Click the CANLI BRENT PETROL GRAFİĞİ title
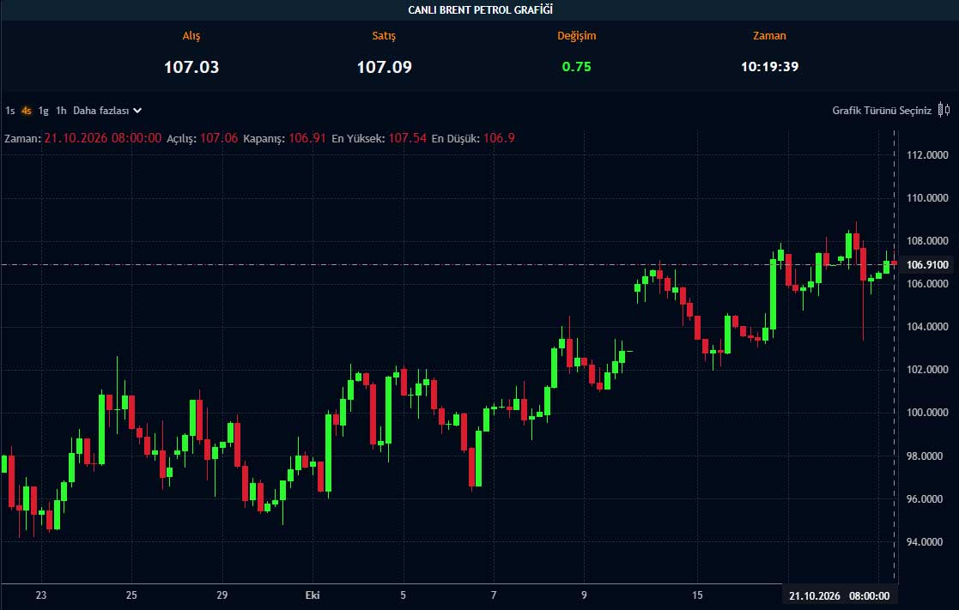This screenshot has height=610, width=959. coord(480,9)
